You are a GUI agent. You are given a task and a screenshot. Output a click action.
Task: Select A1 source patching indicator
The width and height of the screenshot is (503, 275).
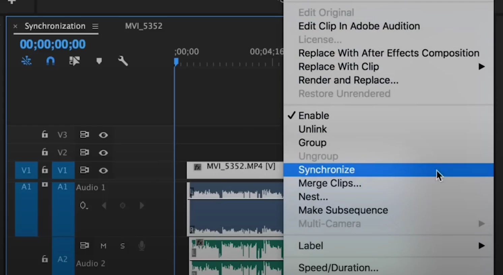pyautogui.click(x=26, y=209)
